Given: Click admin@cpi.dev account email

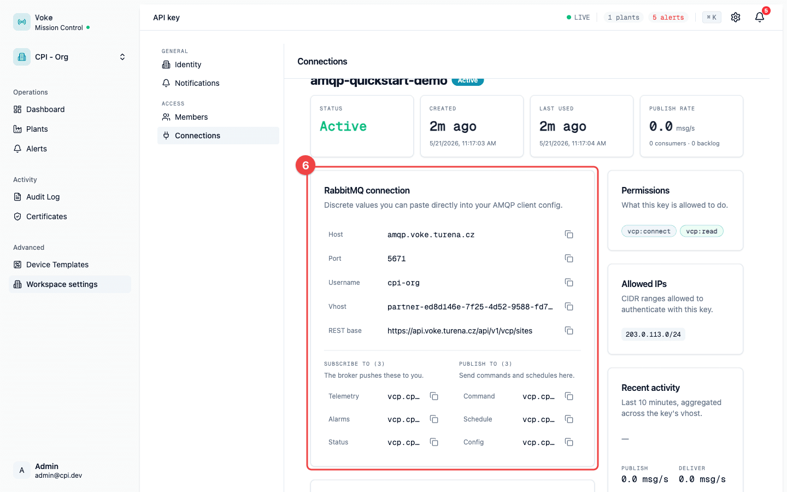Looking at the screenshot, I should click(58, 476).
